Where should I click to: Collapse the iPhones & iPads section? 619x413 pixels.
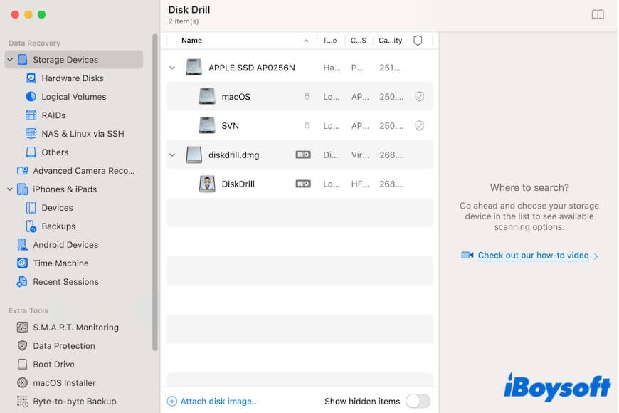(10, 189)
